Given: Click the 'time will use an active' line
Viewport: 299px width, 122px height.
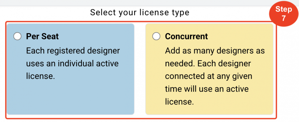Looking at the screenshot, I should pyautogui.click(x=207, y=89).
